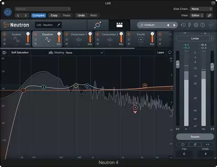
Task: Open the Assistant view orb icon
Action: coord(98,25)
